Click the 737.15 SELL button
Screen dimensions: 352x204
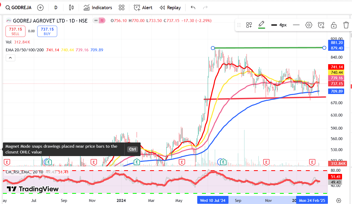[x=15, y=31]
